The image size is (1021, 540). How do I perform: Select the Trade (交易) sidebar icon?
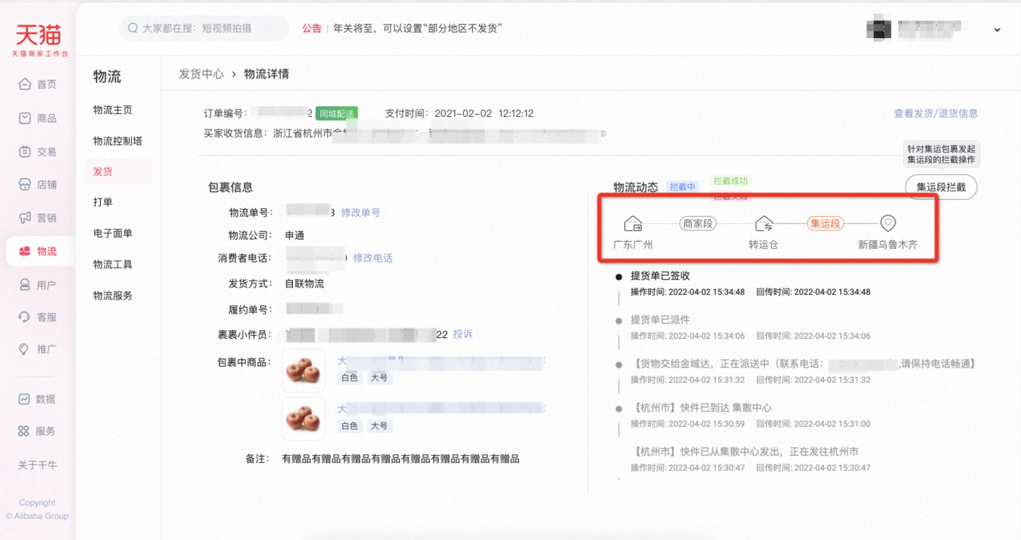(25, 152)
